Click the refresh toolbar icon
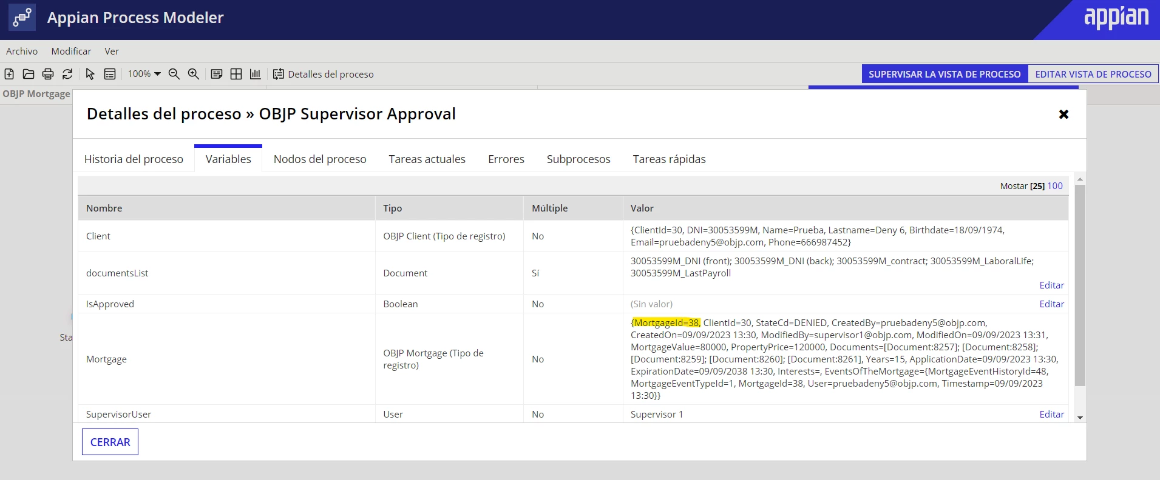This screenshot has height=480, width=1160. point(67,74)
